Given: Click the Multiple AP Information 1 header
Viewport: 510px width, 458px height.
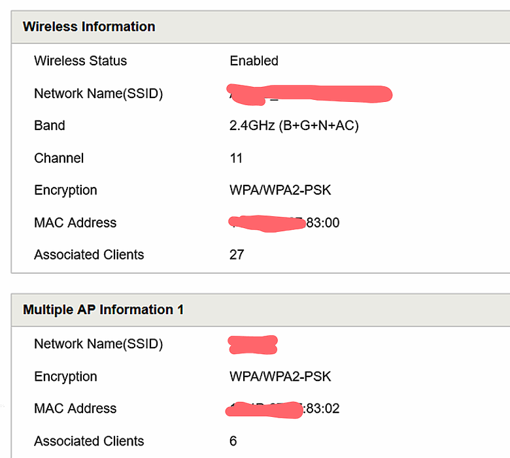Looking at the screenshot, I should [103, 310].
